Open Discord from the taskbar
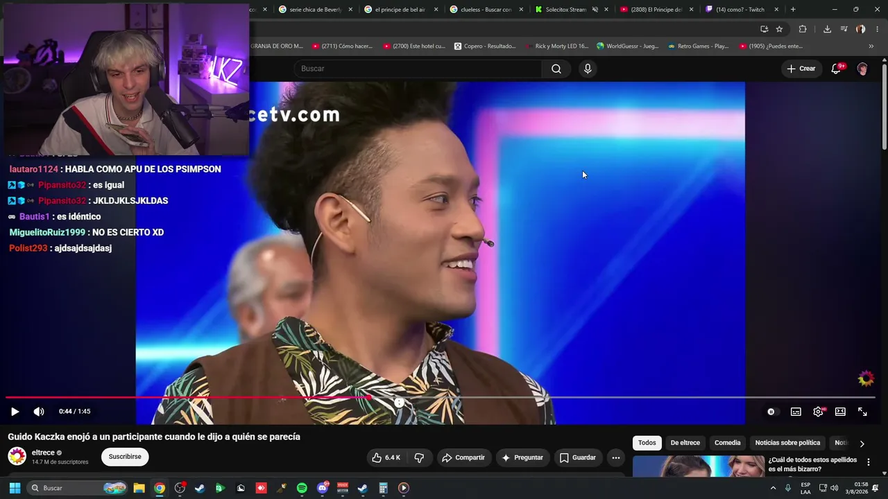The width and height of the screenshot is (888, 499). coord(322,488)
